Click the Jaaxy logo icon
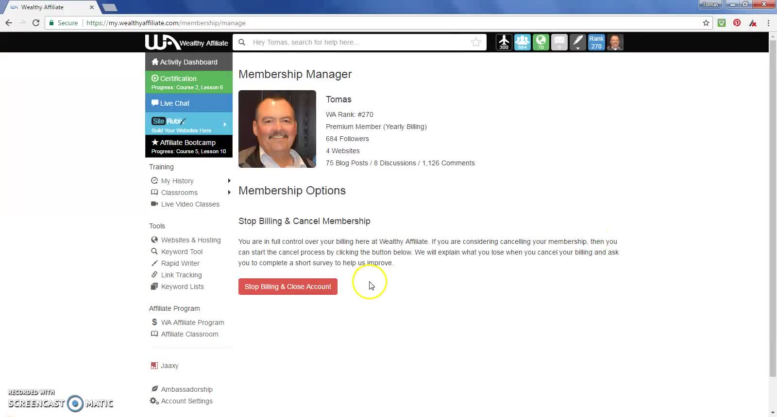Screen dimensions: 777x417 [x=154, y=366]
